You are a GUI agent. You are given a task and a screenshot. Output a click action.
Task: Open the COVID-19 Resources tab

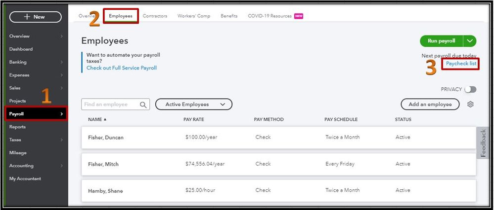click(270, 16)
